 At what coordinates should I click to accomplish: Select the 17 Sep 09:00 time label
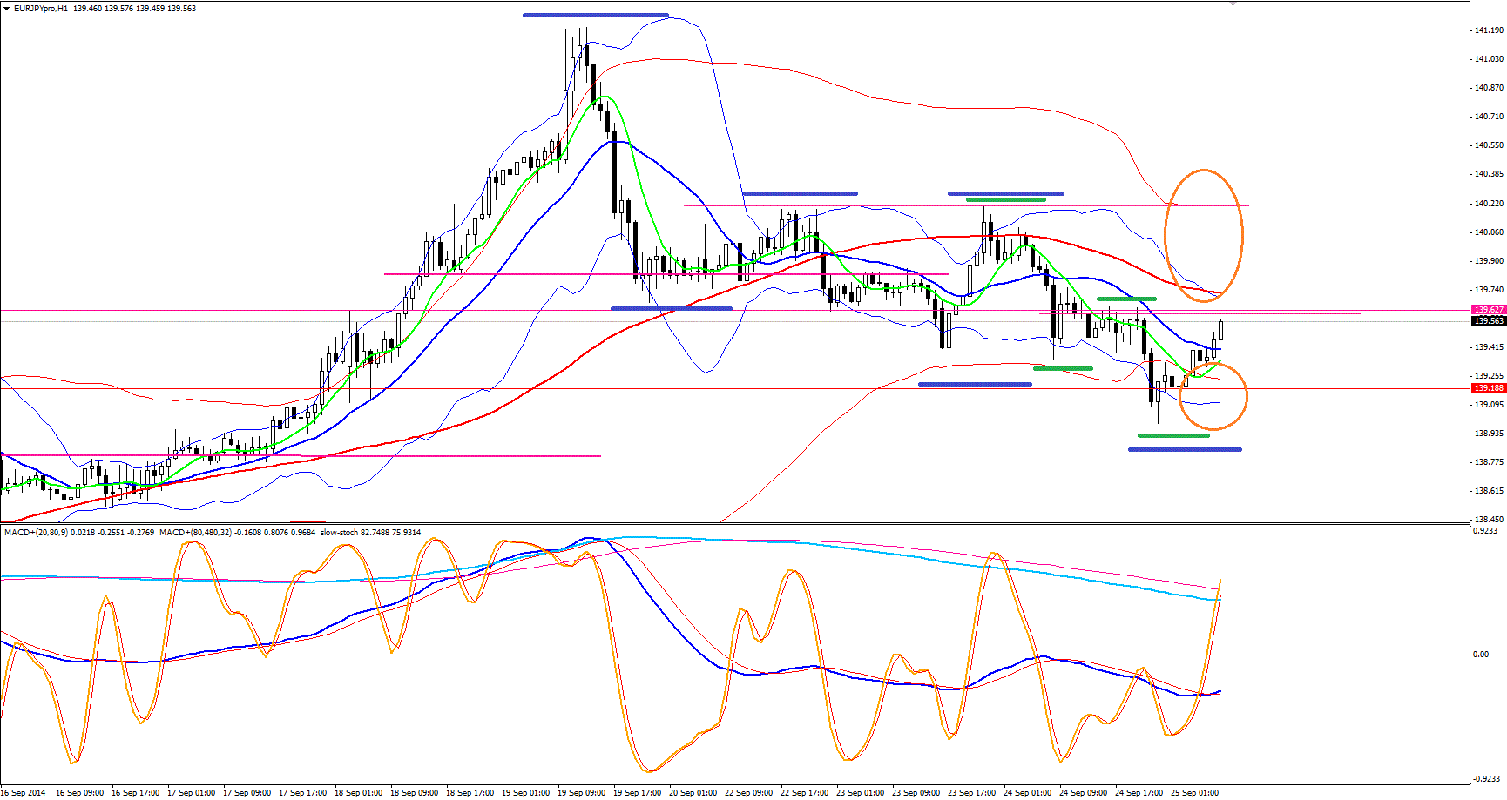[247, 793]
